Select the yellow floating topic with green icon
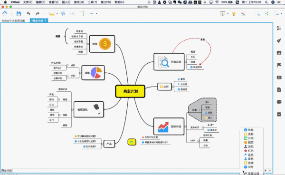 click(x=132, y=142)
